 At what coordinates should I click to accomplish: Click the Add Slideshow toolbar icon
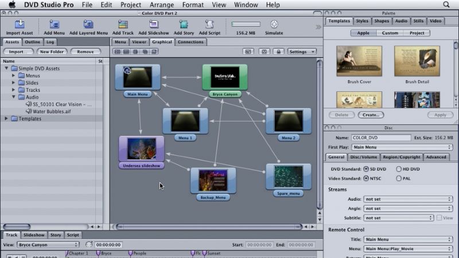point(154,24)
